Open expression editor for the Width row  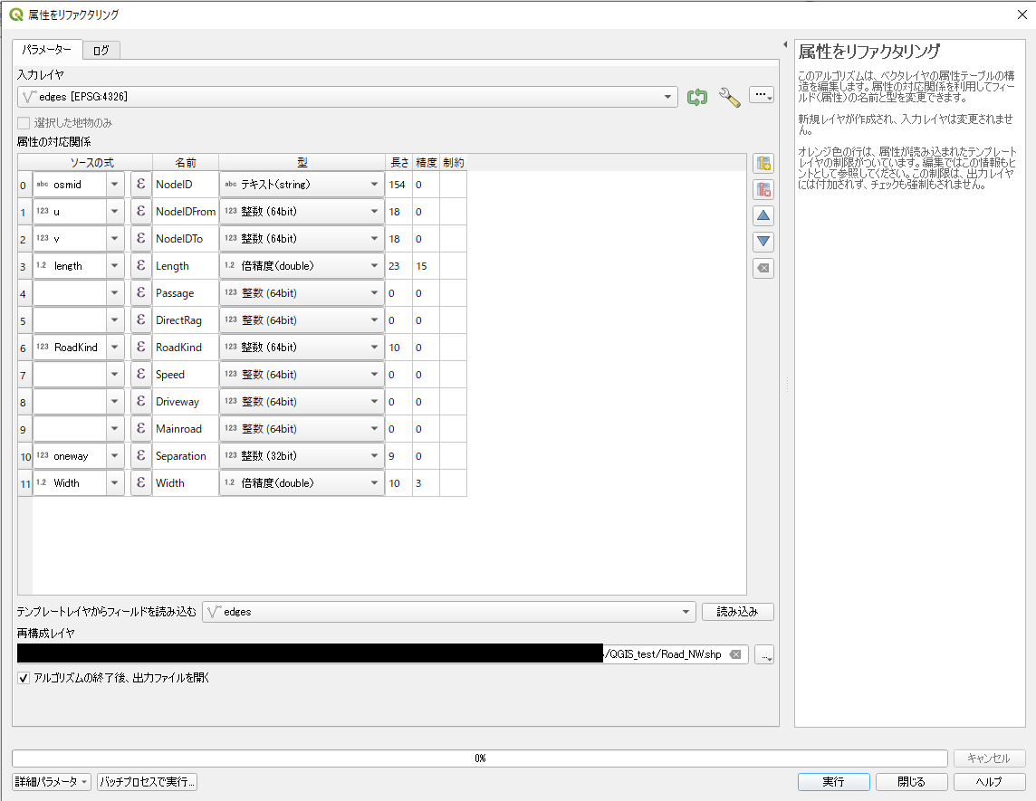point(140,483)
